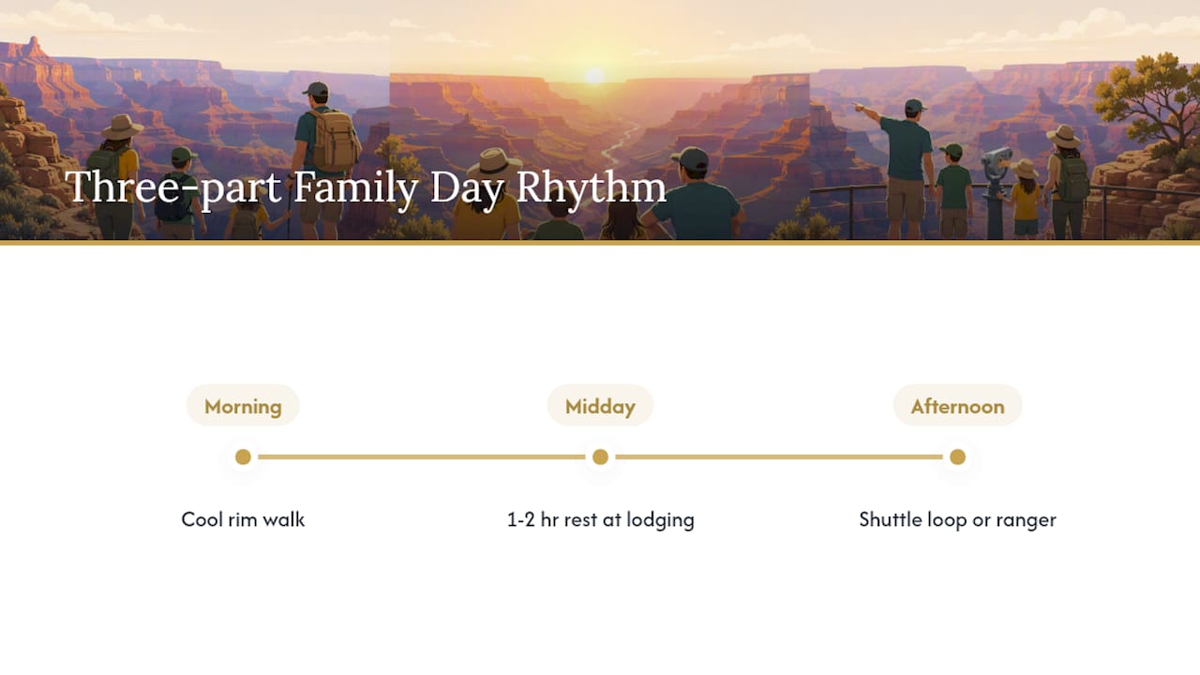
Task: Click the Midday timeline dot
Action: [600, 457]
